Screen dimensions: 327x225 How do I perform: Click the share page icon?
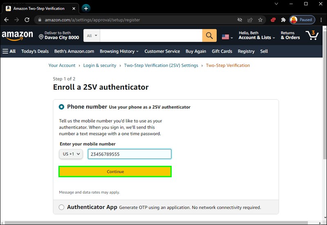click(250, 20)
